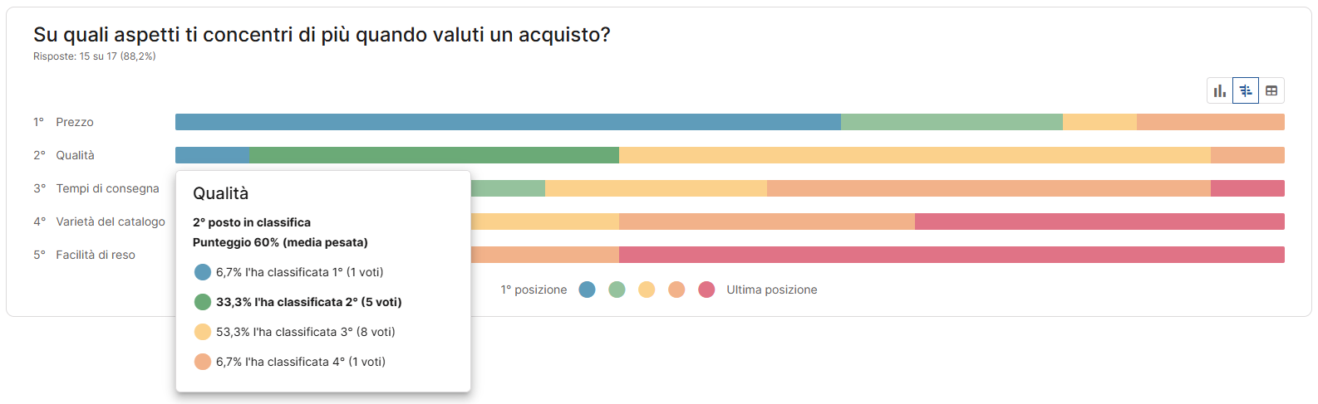The height and width of the screenshot is (404, 1318).
Task: Click the blue 1° posizione legend dot
Action: 587,290
